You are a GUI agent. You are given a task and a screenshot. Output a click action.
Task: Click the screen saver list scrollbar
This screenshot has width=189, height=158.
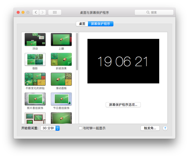77,52
